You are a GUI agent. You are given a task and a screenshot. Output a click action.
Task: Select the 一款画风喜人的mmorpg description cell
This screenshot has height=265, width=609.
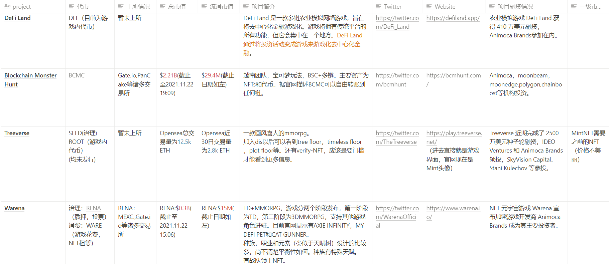(x=306, y=164)
